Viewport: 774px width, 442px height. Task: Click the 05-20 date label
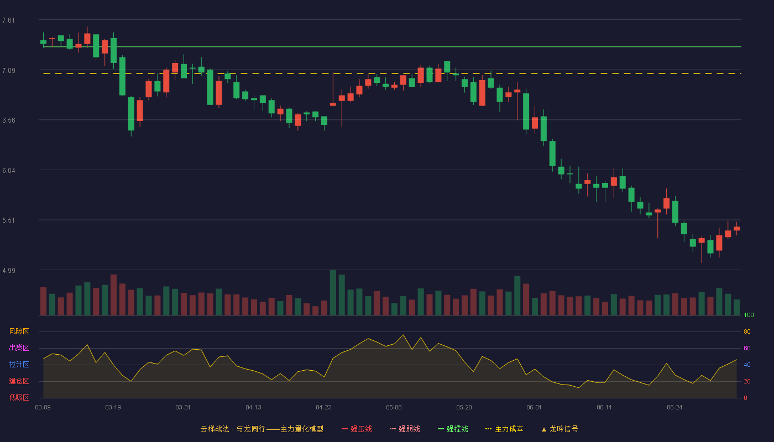click(464, 407)
